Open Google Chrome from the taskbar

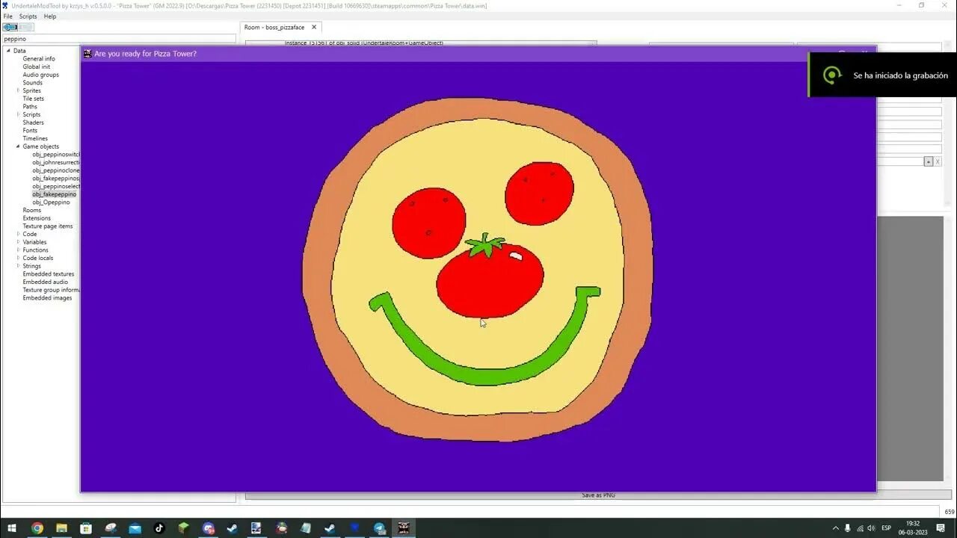click(x=37, y=528)
